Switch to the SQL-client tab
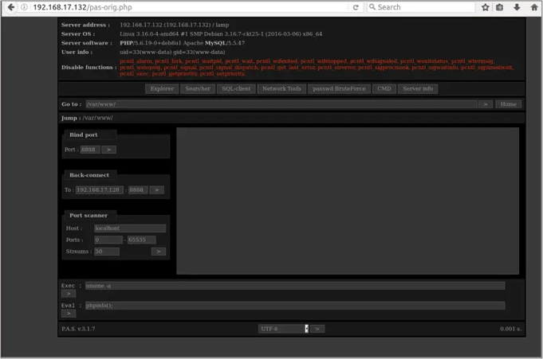The height and width of the screenshot is (359, 543). pyautogui.click(x=236, y=88)
